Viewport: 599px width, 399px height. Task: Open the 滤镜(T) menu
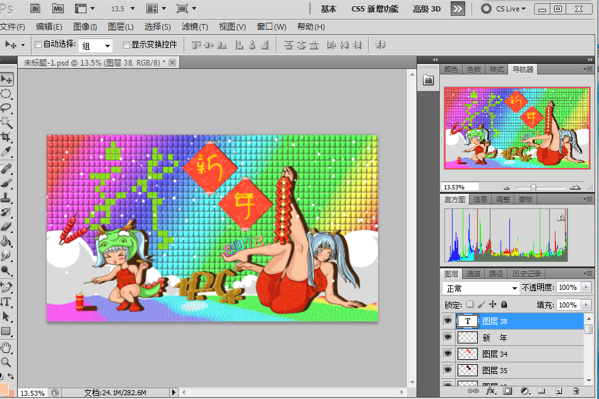coord(195,27)
